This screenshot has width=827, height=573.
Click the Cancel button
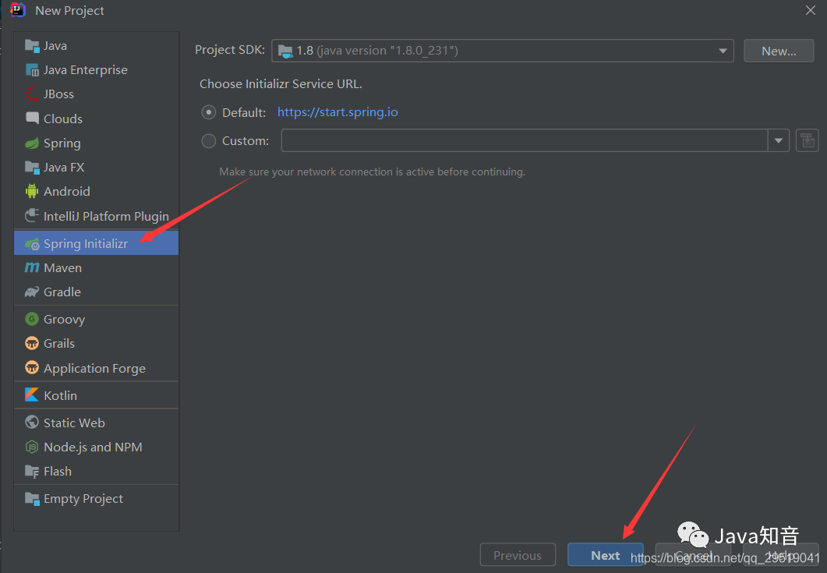693,555
